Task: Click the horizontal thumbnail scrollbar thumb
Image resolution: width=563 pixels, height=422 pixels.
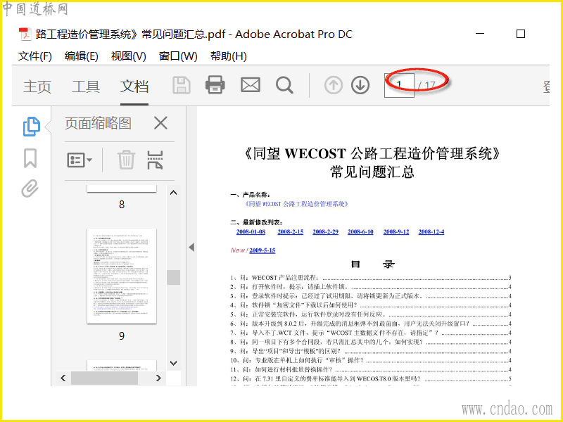Action: coord(104,378)
